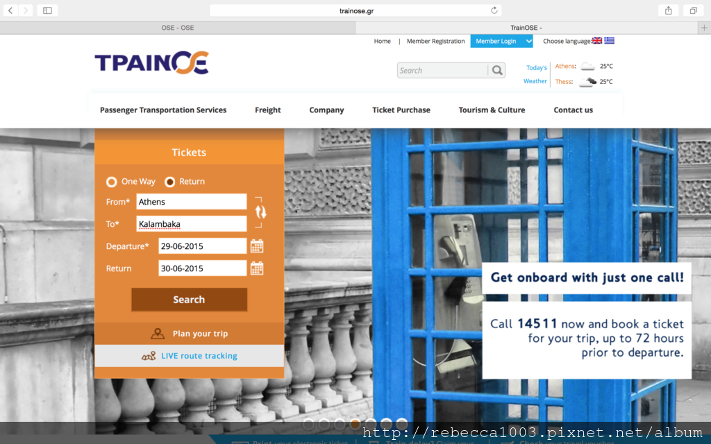The width and height of the screenshot is (711, 444).
Task: Click the "Choose language:" label
Action: [x=567, y=41]
